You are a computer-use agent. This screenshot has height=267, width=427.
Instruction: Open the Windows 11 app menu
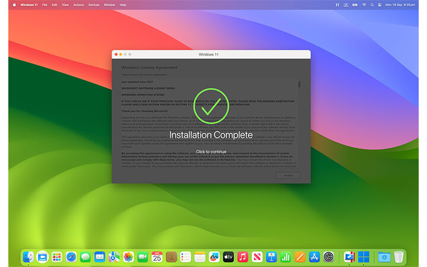tap(29, 5)
